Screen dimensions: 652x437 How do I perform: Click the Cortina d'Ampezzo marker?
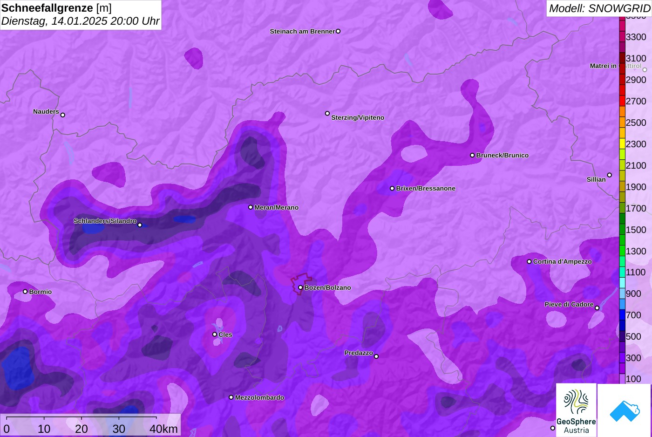click(x=529, y=261)
